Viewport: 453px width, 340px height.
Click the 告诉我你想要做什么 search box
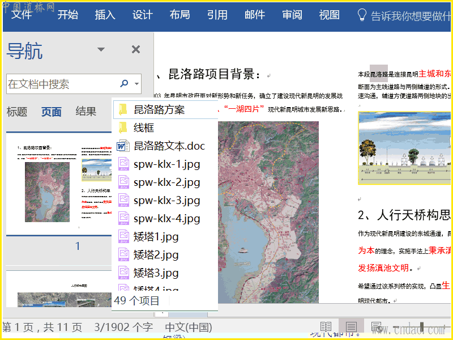411,16
